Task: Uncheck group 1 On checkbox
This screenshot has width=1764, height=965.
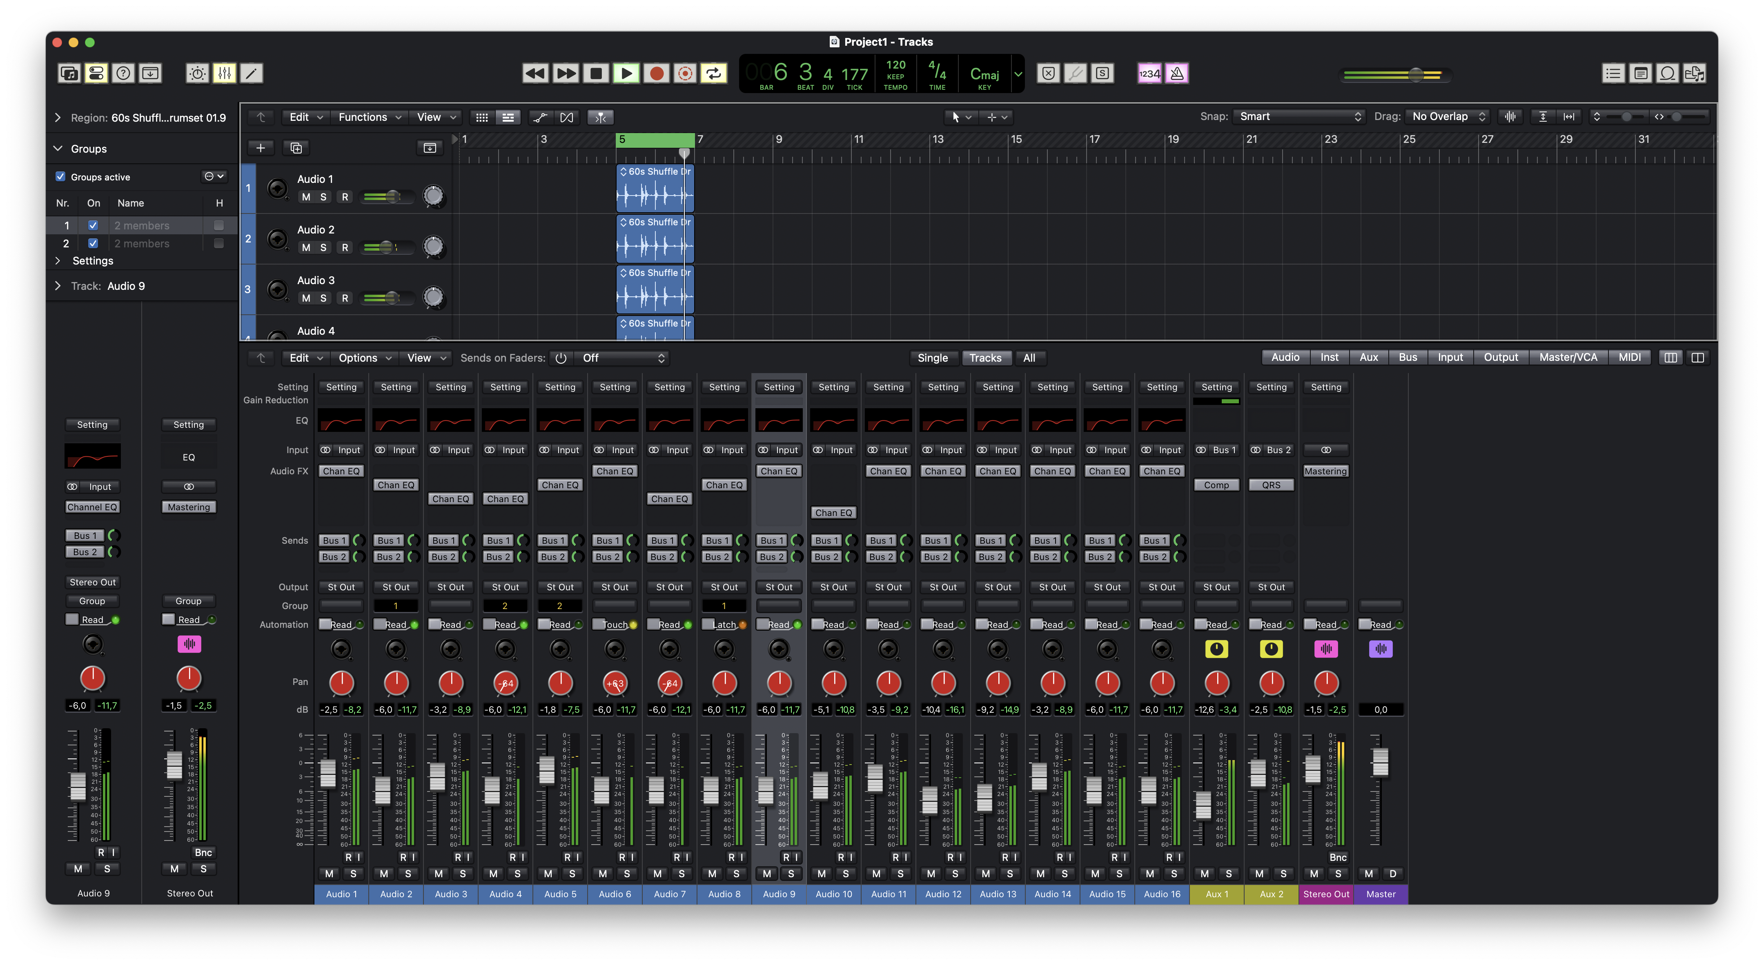Action: (x=93, y=225)
